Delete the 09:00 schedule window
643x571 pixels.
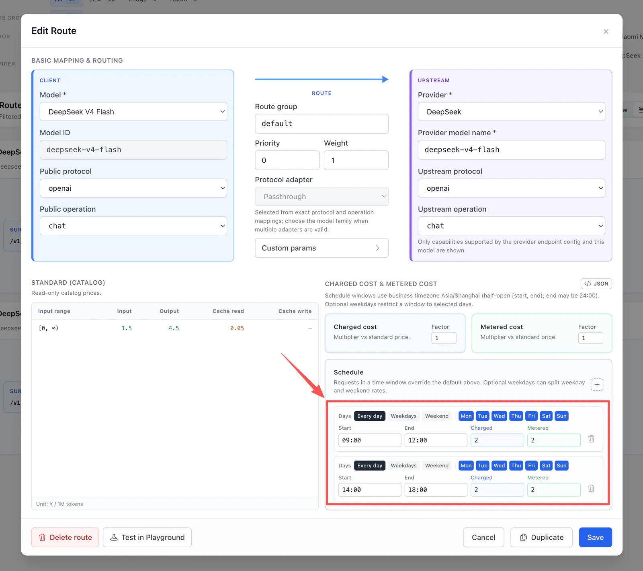pyautogui.click(x=591, y=439)
